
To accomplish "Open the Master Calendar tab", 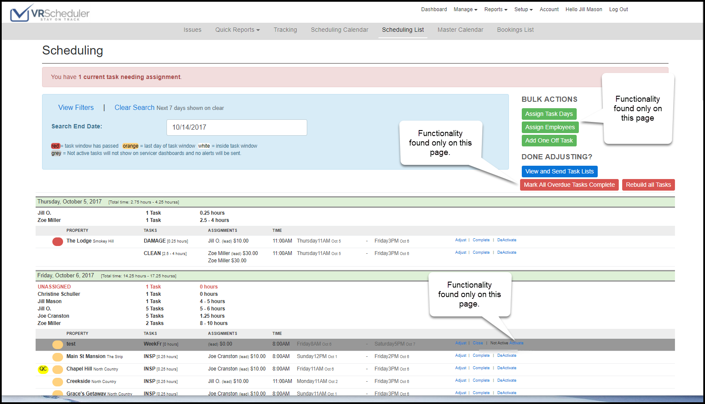I will click(x=460, y=30).
